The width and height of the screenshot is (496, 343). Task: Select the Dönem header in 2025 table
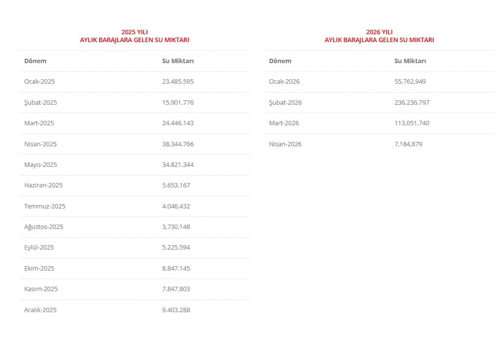point(35,61)
